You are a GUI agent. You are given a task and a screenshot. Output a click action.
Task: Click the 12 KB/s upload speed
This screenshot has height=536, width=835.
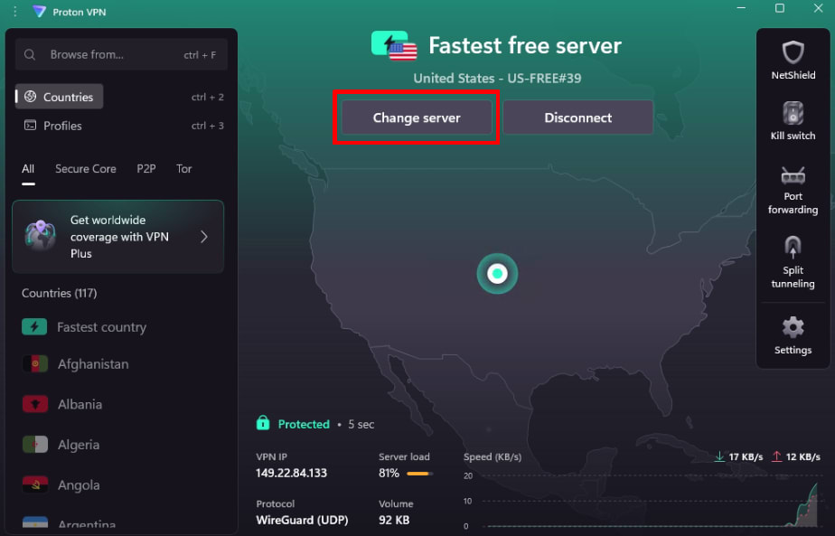803,456
